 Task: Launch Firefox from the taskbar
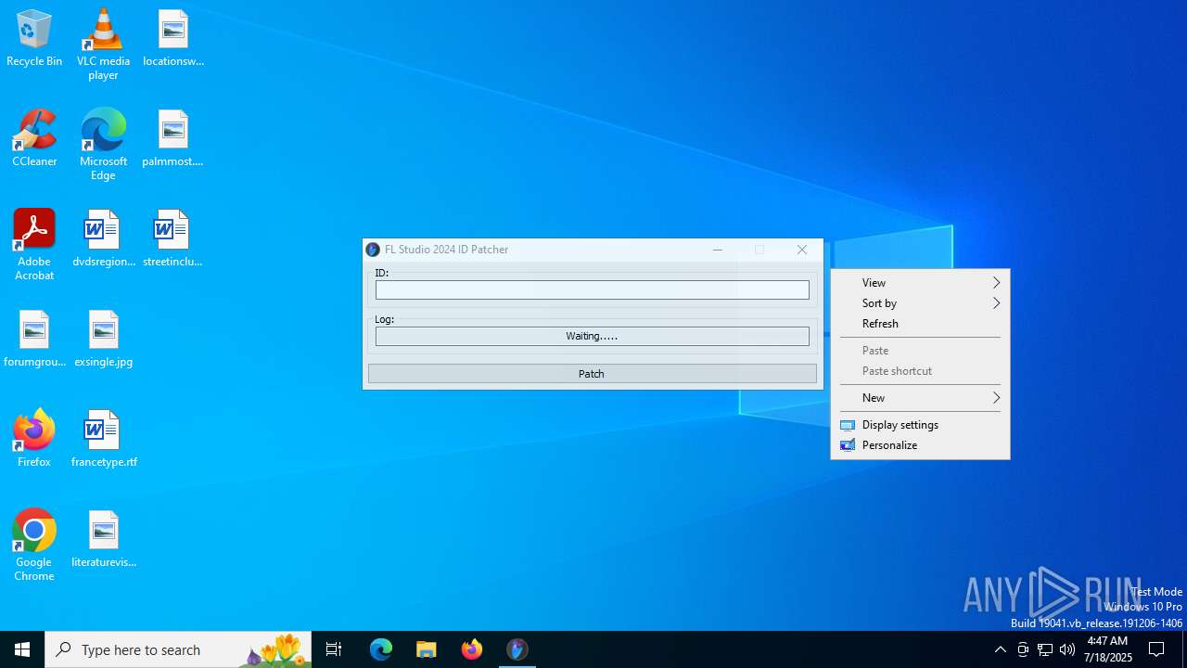tap(472, 649)
